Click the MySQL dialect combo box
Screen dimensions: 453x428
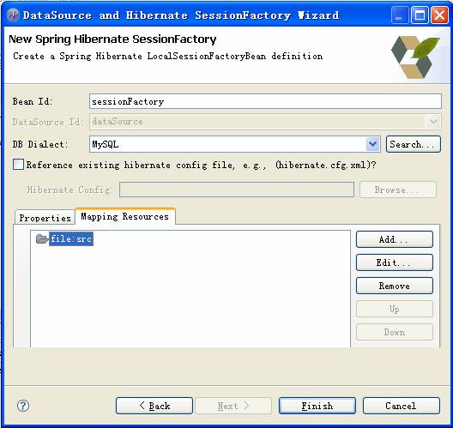[234, 144]
